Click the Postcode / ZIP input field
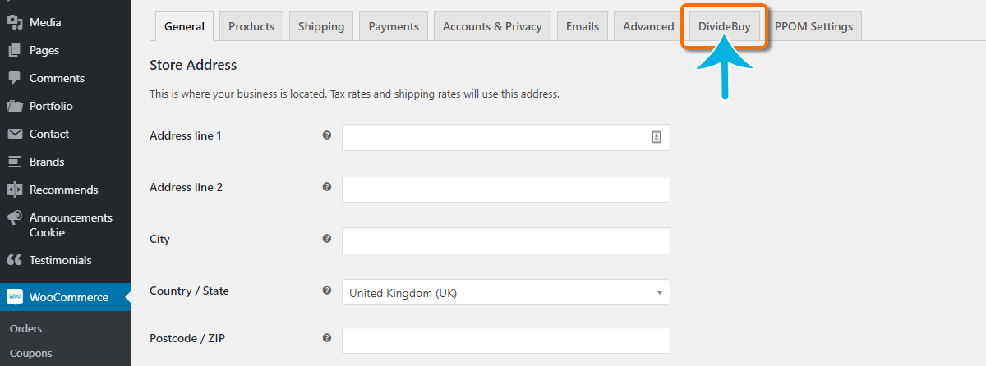This screenshot has width=986, height=366. coord(505,340)
